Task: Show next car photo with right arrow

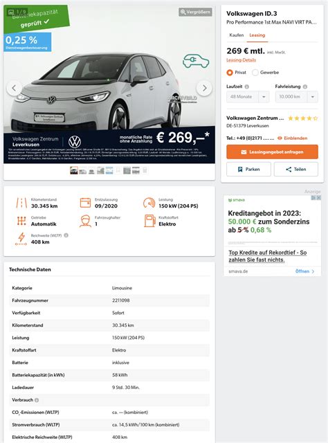Action: coord(204,88)
